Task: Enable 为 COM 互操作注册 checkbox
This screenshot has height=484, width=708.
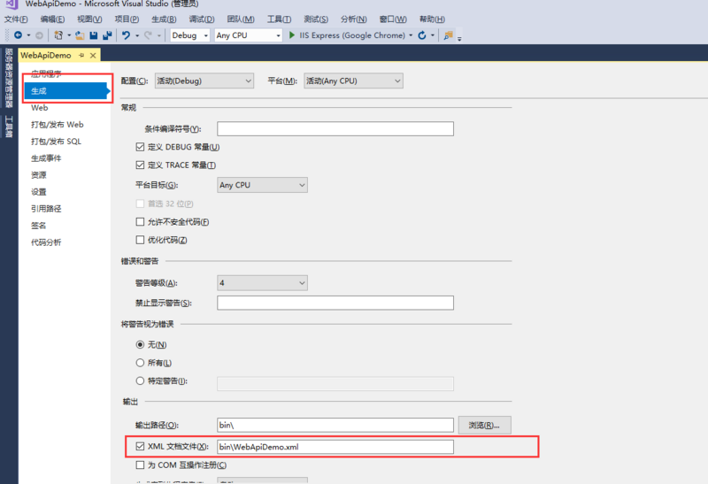Action: [140, 465]
